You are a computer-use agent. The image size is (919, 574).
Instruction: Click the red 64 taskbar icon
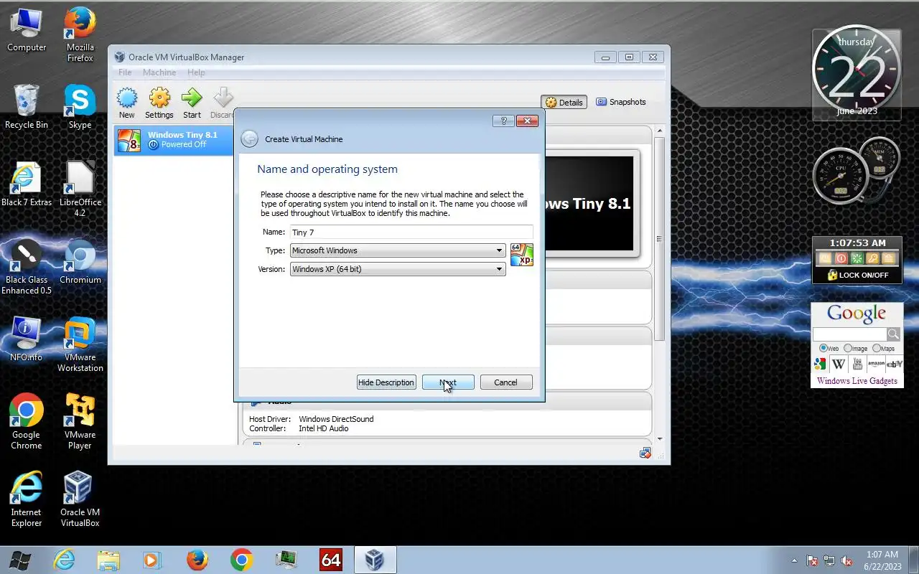pyautogui.click(x=331, y=560)
